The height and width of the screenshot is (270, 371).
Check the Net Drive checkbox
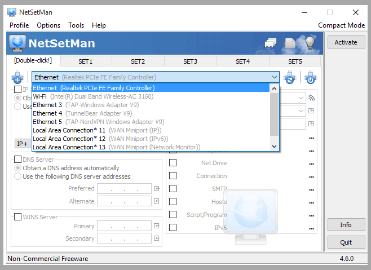point(173,162)
